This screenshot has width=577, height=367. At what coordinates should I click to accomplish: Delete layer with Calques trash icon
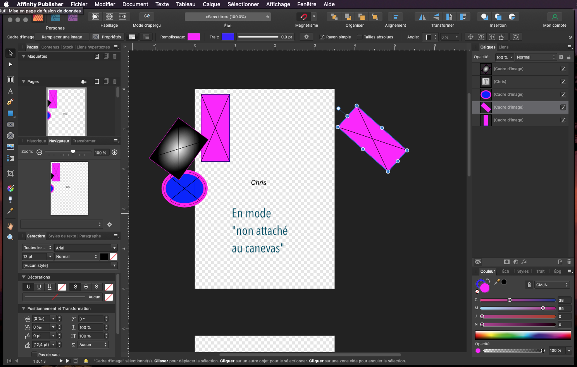pyautogui.click(x=569, y=262)
